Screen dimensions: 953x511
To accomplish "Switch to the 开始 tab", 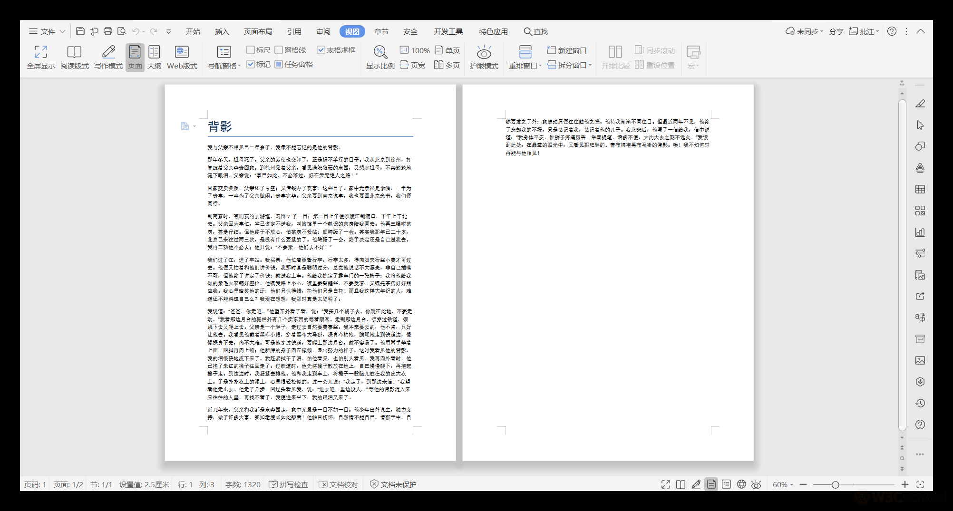I will coord(193,31).
